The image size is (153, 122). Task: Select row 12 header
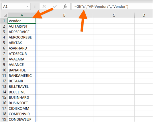click(4, 81)
